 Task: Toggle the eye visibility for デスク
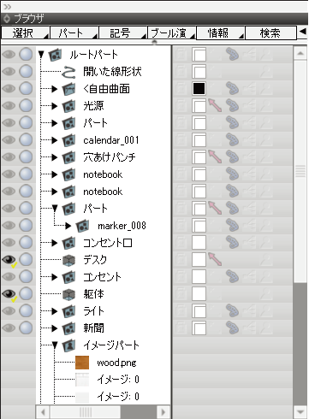click(9, 260)
